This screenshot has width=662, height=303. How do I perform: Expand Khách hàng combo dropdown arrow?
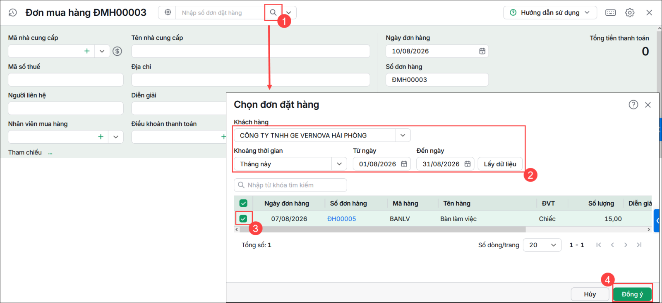[x=403, y=135]
